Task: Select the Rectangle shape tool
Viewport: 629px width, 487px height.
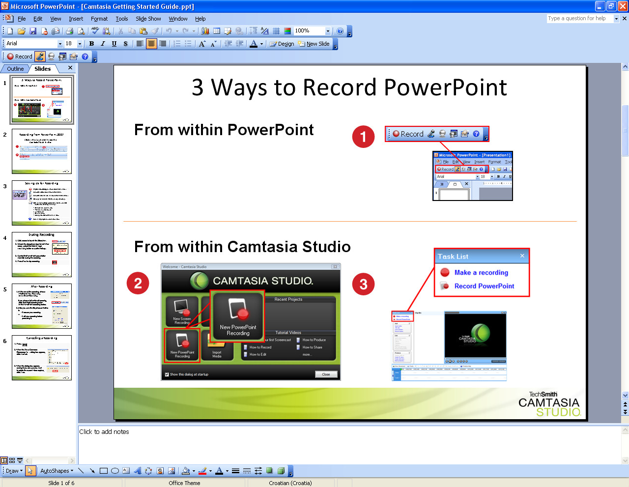Action: pyautogui.click(x=103, y=471)
